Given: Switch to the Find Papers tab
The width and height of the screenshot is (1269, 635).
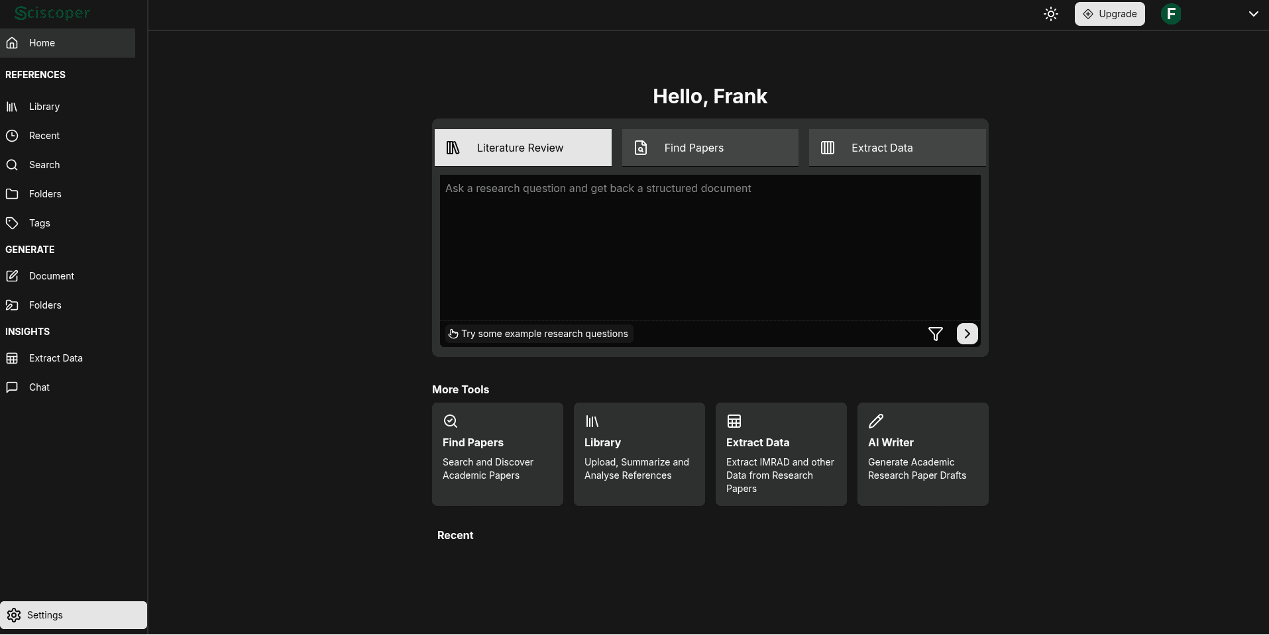Looking at the screenshot, I should pyautogui.click(x=710, y=148).
